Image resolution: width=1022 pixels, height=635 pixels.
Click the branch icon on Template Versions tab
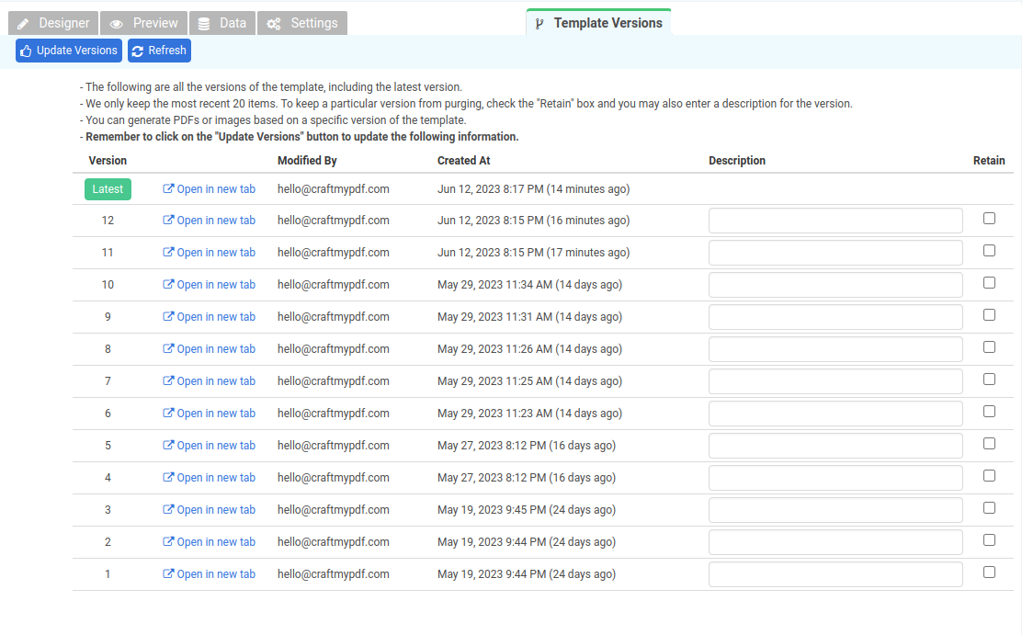539,24
